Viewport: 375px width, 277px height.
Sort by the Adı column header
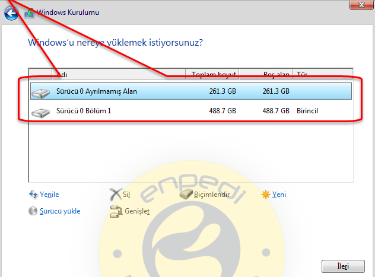point(119,74)
